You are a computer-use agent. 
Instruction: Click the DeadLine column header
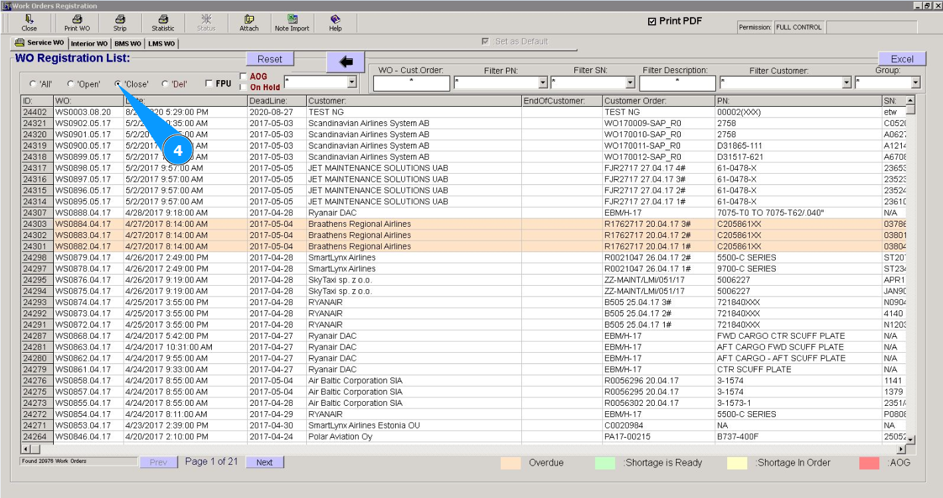(x=277, y=101)
